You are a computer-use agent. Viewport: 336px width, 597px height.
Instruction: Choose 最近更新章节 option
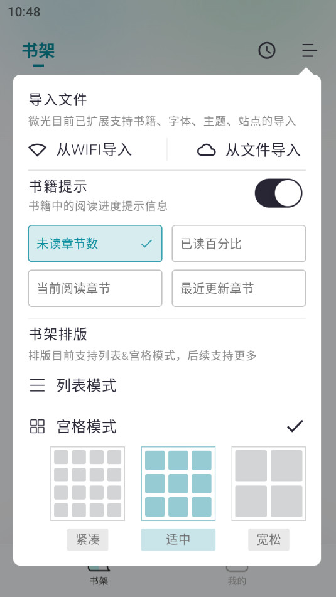[x=239, y=288]
